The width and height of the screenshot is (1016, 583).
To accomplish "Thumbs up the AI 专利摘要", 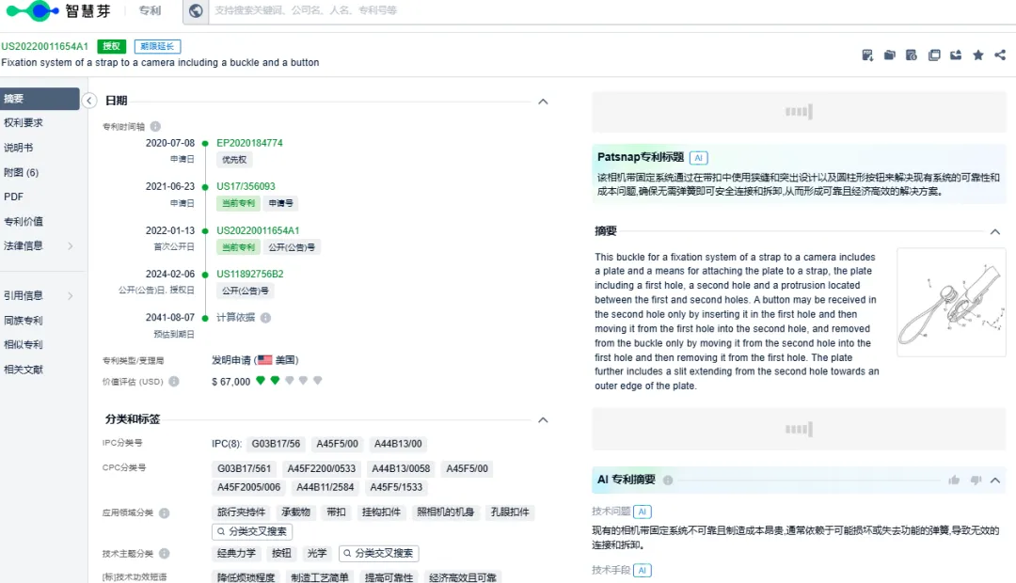I will pyautogui.click(x=954, y=480).
